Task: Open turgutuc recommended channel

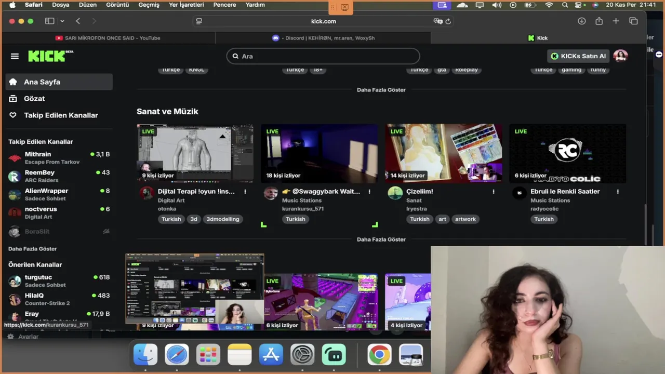Action: [x=59, y=281]
